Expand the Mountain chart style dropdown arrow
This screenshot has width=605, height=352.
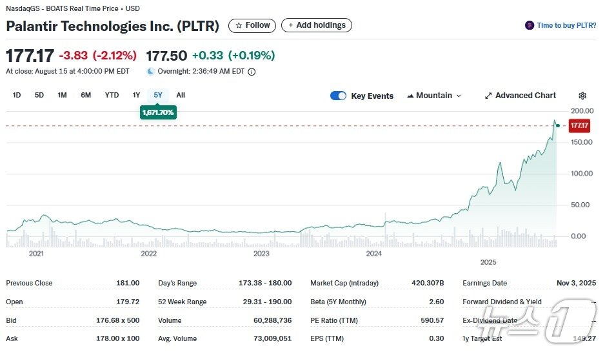(x=459, y=96)
